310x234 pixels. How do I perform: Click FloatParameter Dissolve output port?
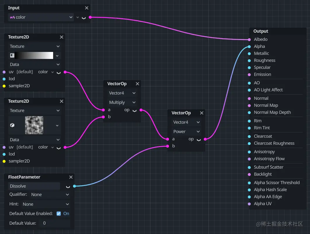74,186
